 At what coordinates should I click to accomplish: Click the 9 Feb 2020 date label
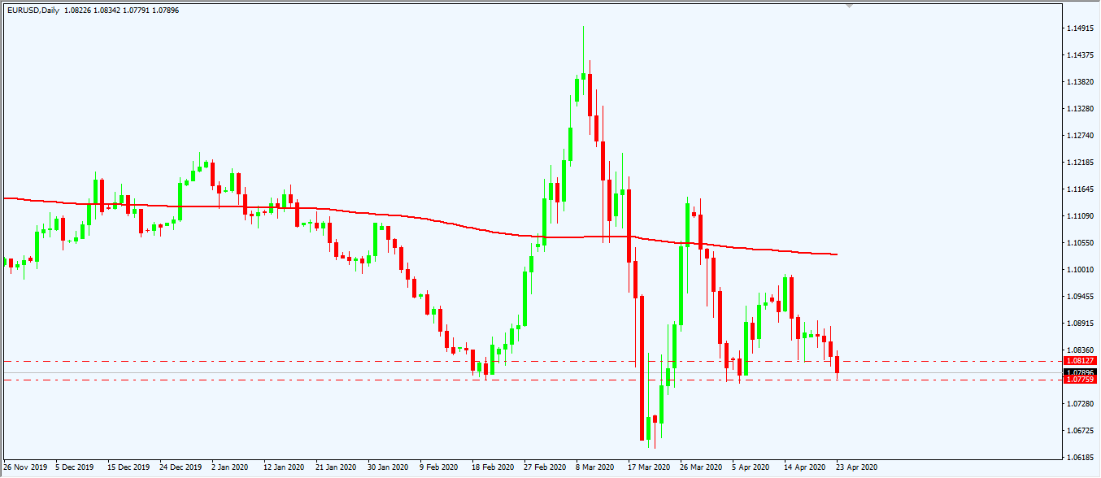[x=438, y=467]
